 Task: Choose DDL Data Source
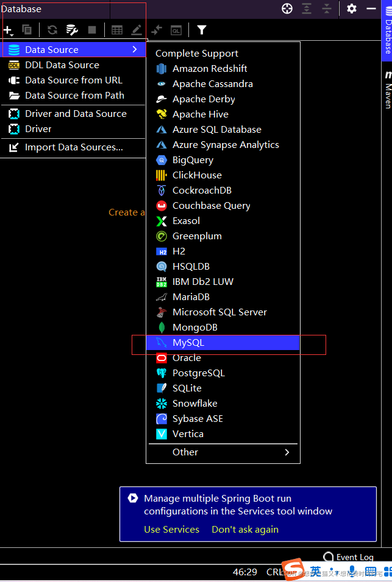[73, 65]
